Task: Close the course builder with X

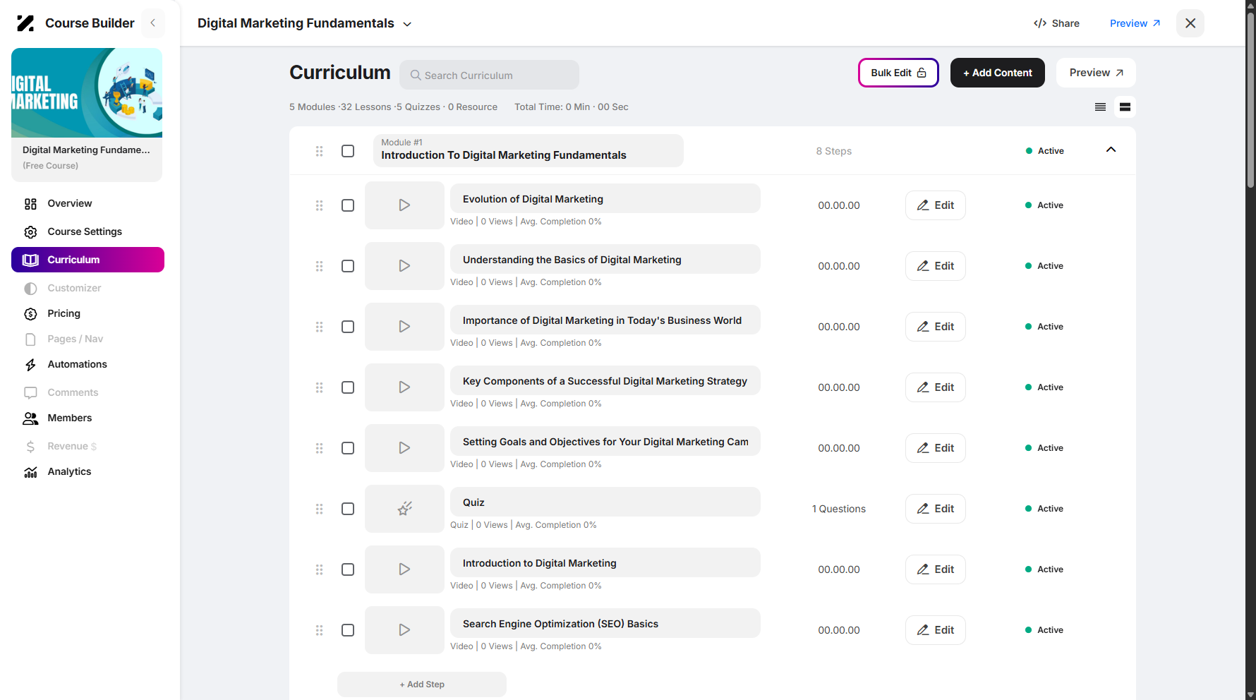Action: click(x=1190, y=23)
